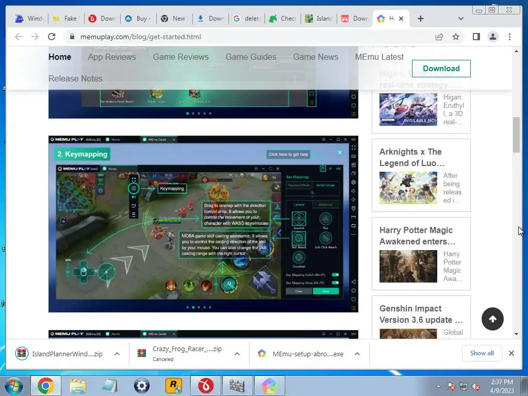Expand options for IslandPlannerWind zip download

tap(117, 354)
